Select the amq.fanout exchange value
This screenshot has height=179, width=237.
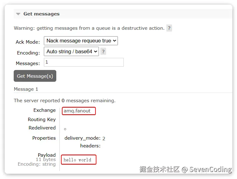click(x=77, y=111)
